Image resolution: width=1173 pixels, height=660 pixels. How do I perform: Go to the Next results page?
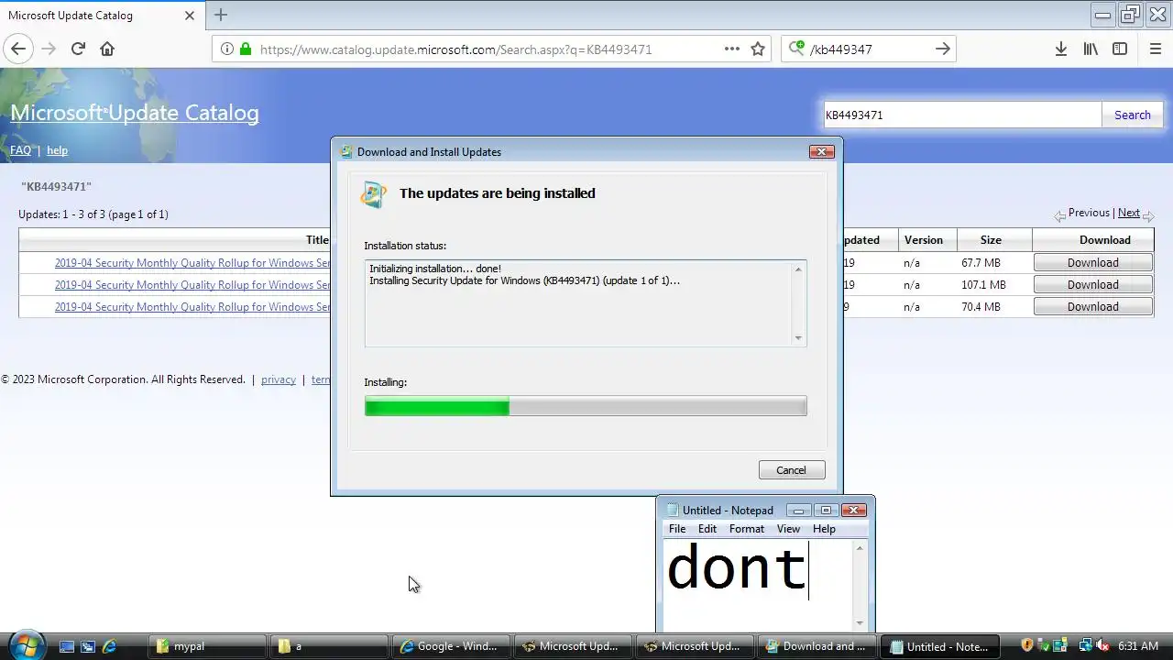click(x=1129, y=213)
